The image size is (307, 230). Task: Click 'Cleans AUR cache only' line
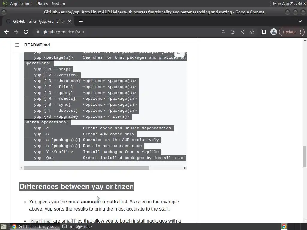click(x=109, y=134)
